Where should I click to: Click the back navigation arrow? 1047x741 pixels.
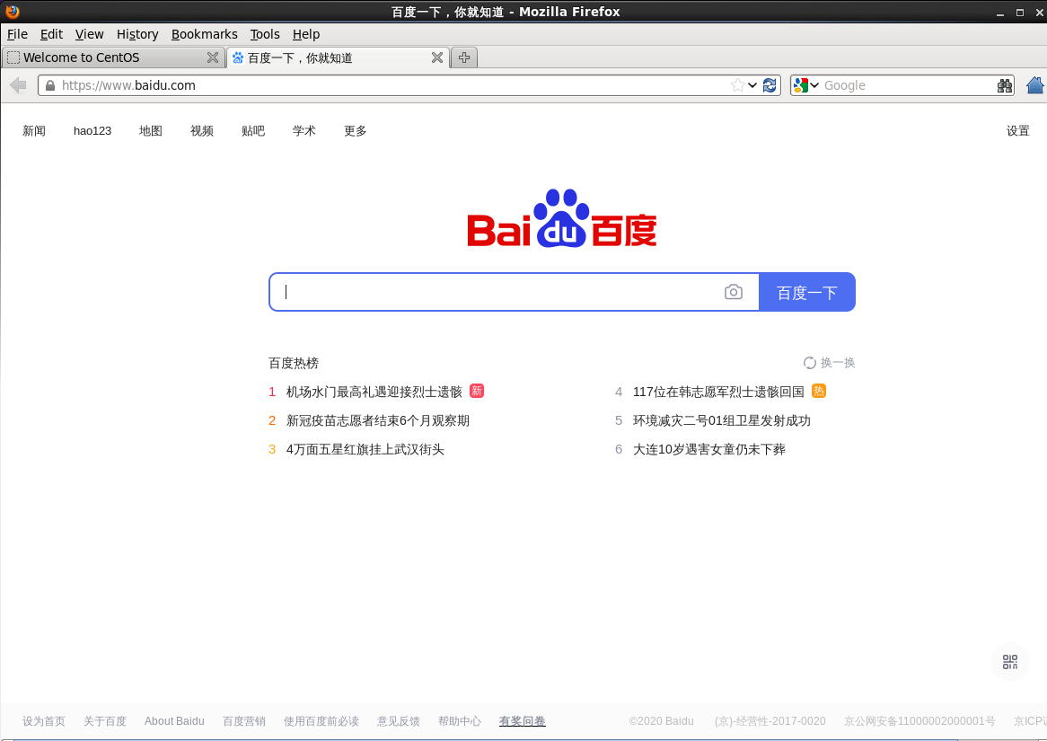tap(18, 84)
